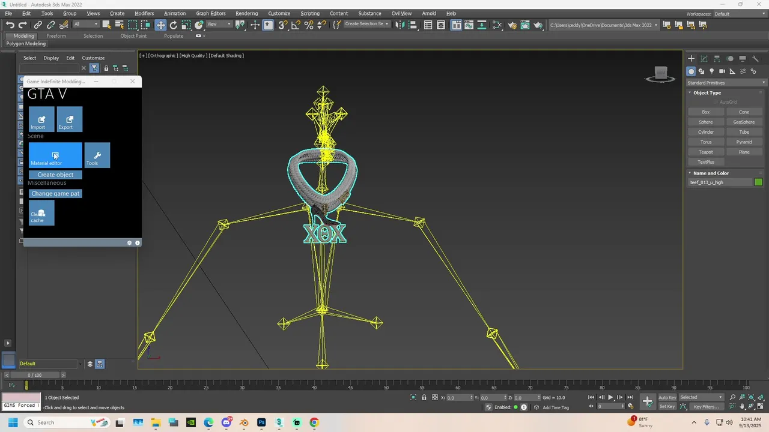Click the Undo arrow icon
The image size is (769, 432).
point(10,25)
